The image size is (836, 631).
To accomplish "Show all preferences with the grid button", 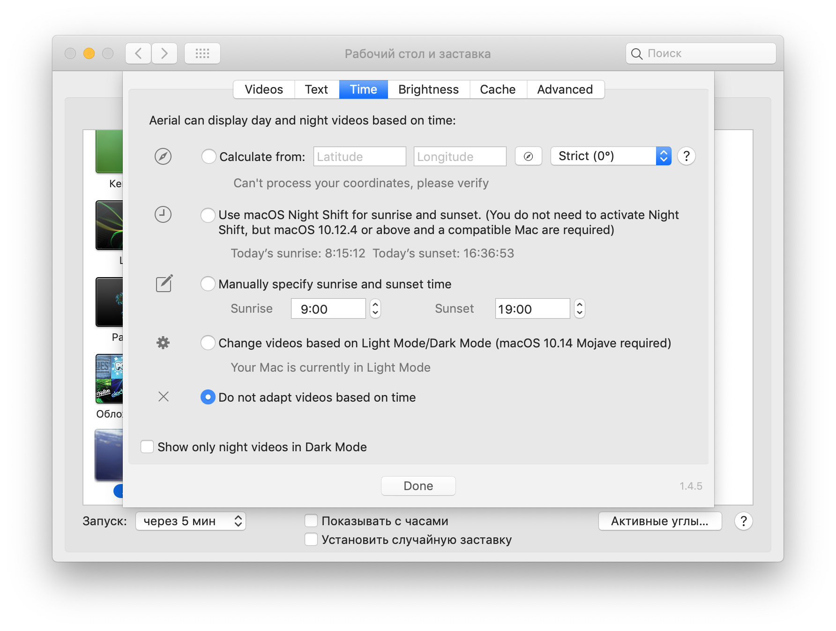I will pyautogui.click(x=202, y=53).
